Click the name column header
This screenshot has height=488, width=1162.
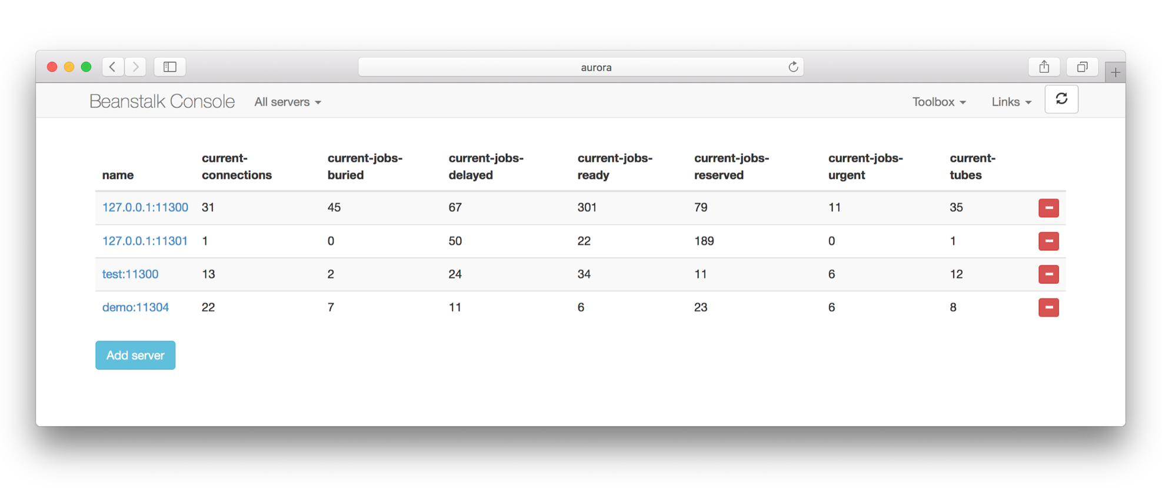tap(118, 175)
